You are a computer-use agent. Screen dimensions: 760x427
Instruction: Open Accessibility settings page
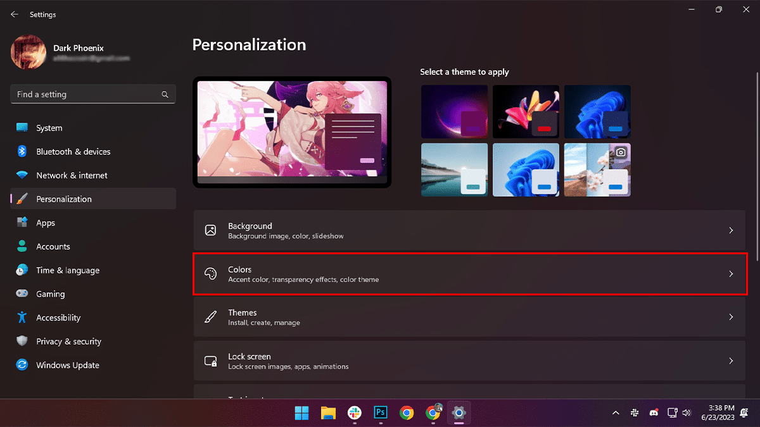[58, 318]
